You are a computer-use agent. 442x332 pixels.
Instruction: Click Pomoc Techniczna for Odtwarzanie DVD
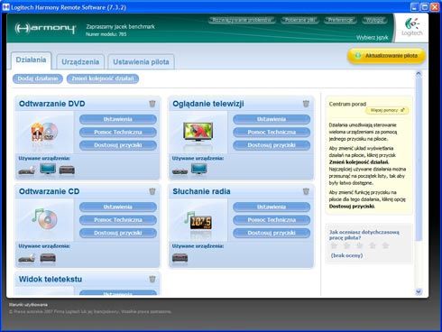(x=118, y=133)
